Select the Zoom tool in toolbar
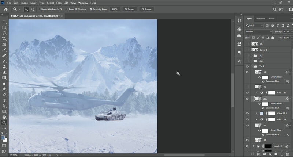 click(x=4, y=123)
